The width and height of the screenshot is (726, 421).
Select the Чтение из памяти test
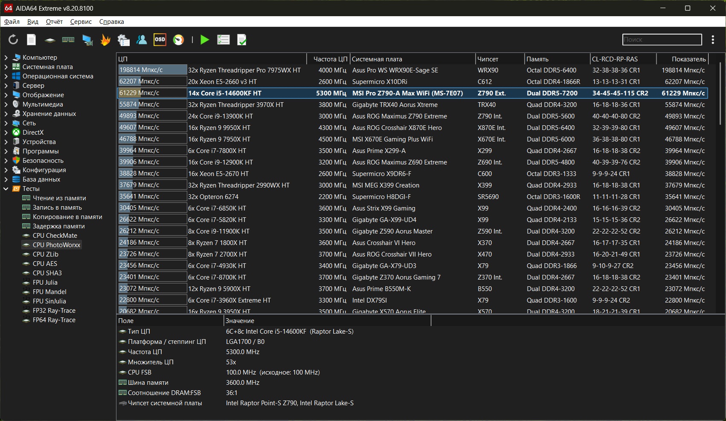coord(59,198)
